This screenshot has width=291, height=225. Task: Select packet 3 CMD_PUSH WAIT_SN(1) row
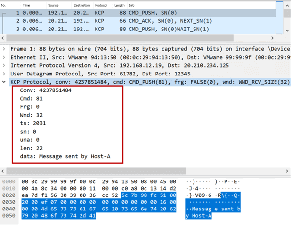[138, 29]
